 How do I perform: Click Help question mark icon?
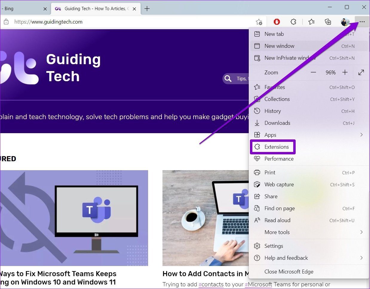(x=257, y=258)
